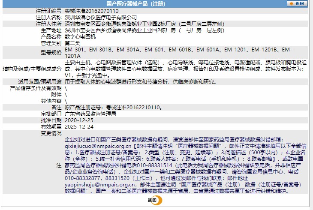Click the 型号规格 label
This screenshot has height=210, width=313.
coord(51,53)
